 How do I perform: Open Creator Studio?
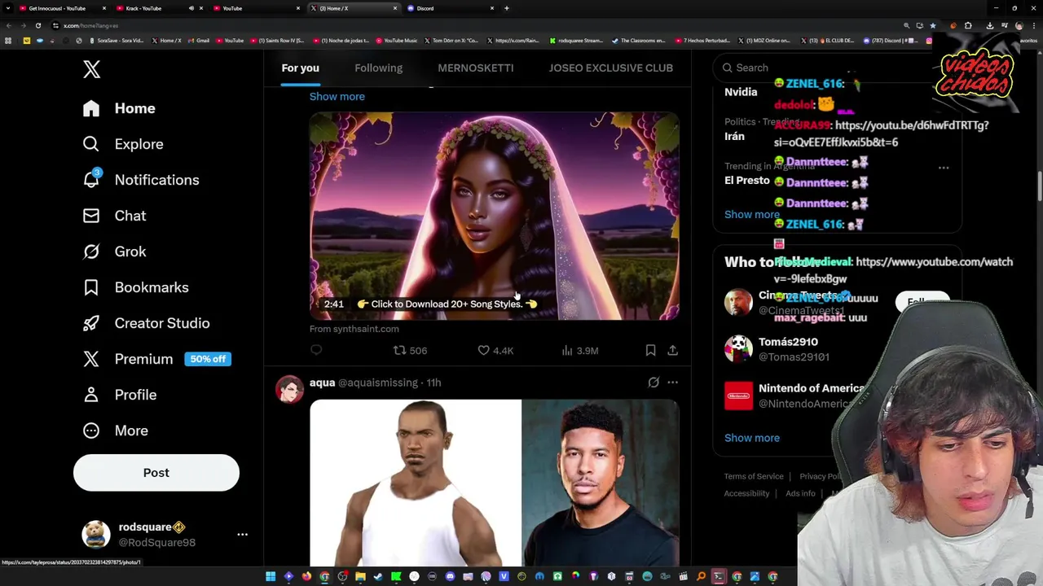click(x=146, y=323)
